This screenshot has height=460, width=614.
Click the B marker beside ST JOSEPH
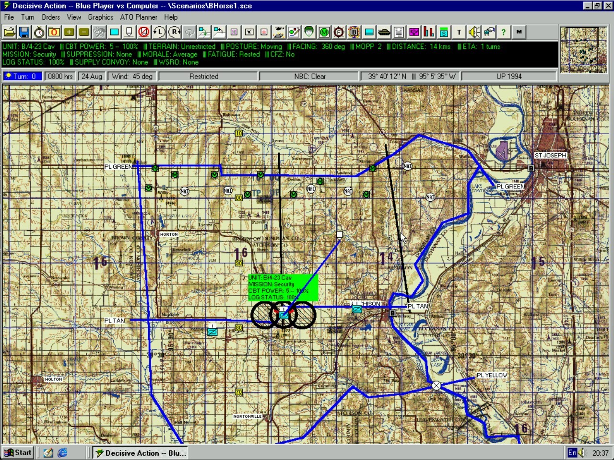point(531,168)
